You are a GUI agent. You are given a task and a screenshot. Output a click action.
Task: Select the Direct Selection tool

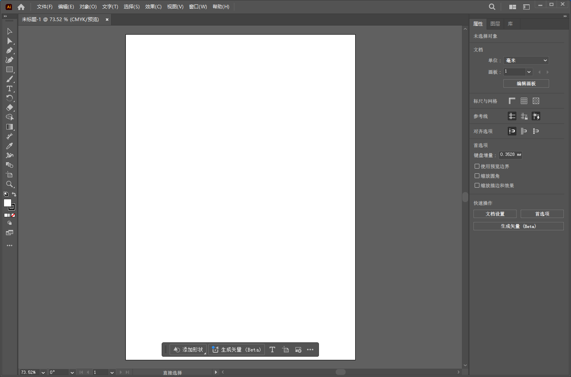tap(10, 41)
